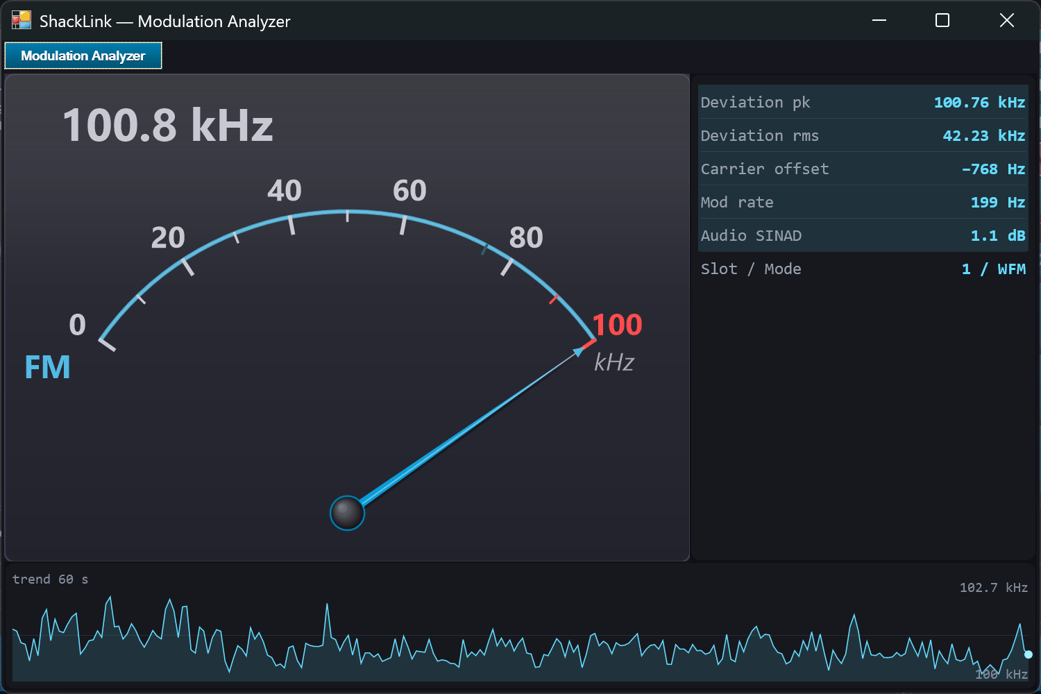The image size is (1041, 694).
Task: Minimize the ShackLink window
Action: point(879,21)
